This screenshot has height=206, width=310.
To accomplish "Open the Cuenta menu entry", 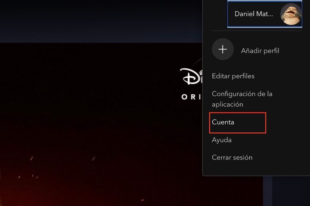I will coord(223,122).
